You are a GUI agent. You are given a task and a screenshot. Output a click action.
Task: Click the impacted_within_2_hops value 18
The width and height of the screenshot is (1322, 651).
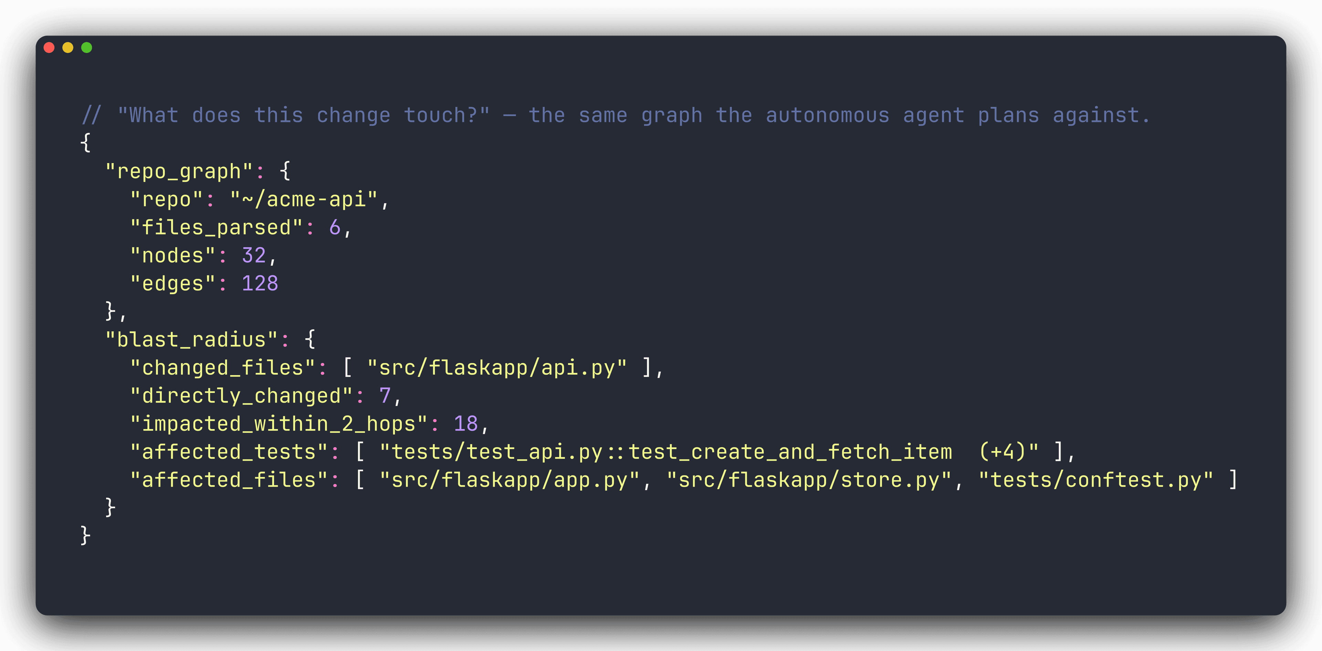pyautogui.click(x=466, y=424)
